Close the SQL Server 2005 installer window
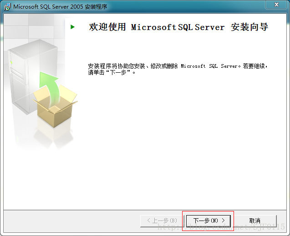This screenshot has width=290, height=236. 276,5
